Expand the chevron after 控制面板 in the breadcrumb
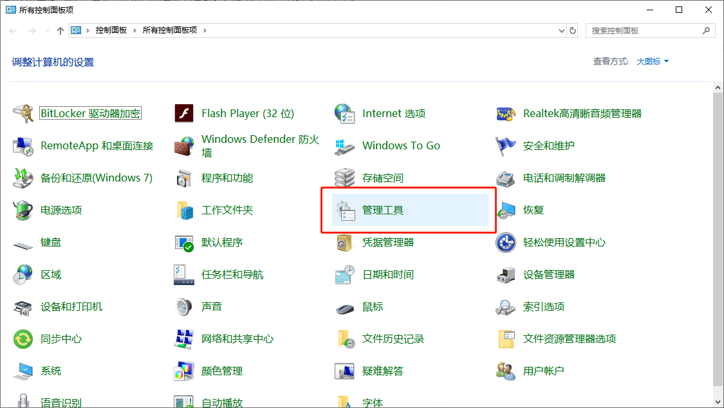 135,30
